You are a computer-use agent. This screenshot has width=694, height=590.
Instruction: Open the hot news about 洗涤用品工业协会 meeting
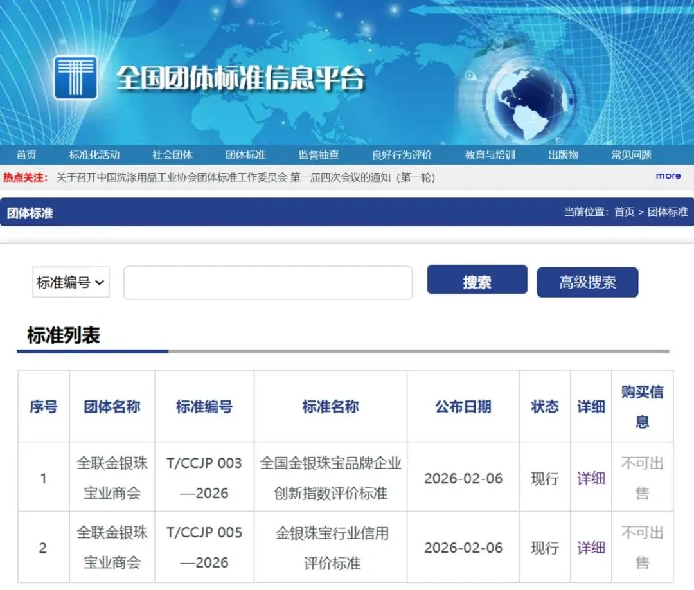[245, 177]
